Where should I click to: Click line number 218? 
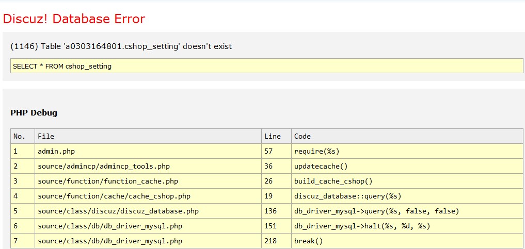(x=276, y=241)
